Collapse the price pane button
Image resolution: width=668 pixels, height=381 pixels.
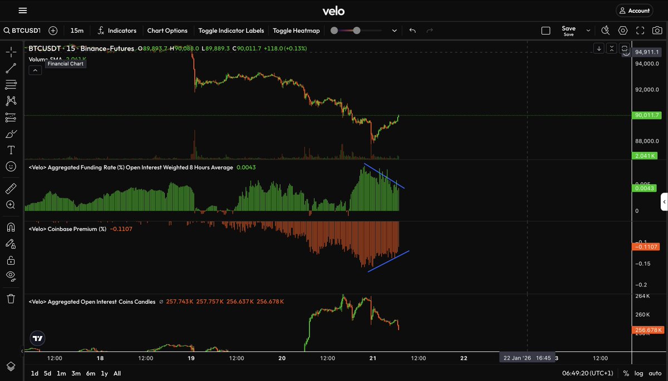[611, 48]
